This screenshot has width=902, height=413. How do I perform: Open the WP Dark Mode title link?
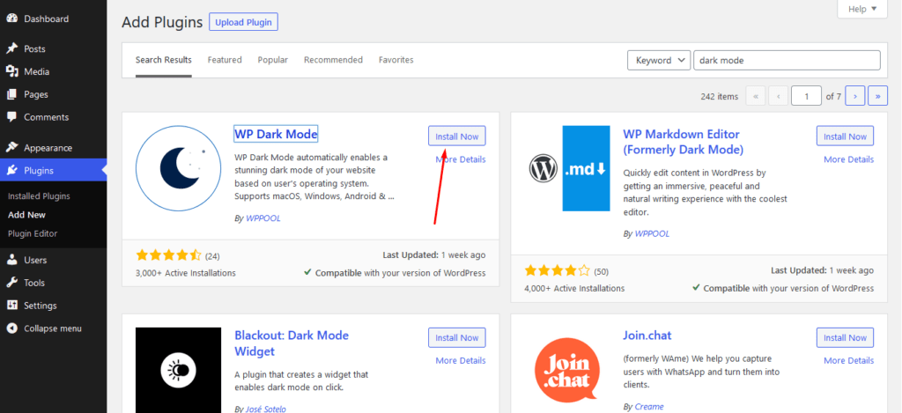[x=276, y=134]
